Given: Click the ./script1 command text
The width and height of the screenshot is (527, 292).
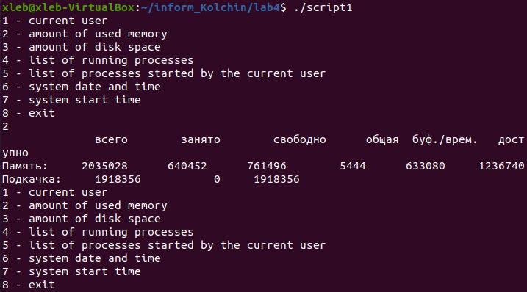Looking at the screenshot, I should click(323, 7).
